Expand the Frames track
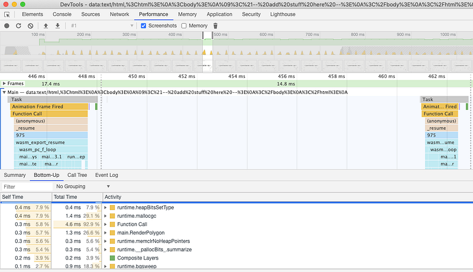This screenshot has height=272, width=473. (4, 83)
